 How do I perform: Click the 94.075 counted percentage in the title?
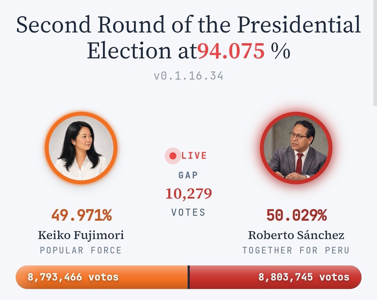coord(232,51)
